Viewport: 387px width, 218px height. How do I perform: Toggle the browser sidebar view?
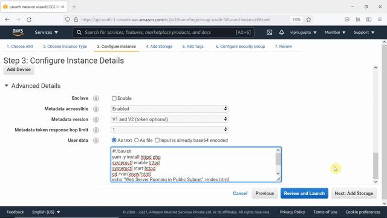pos(369,19)
